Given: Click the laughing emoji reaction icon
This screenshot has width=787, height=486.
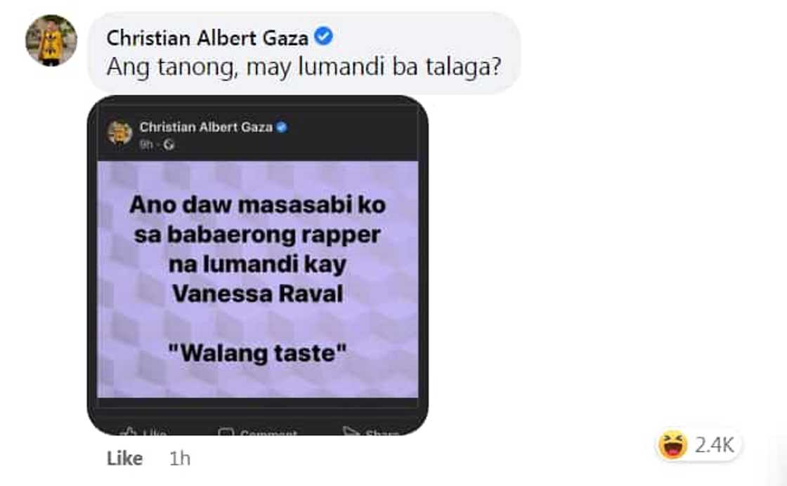Looking at the screenshot, I should click(x=673, y=444).
